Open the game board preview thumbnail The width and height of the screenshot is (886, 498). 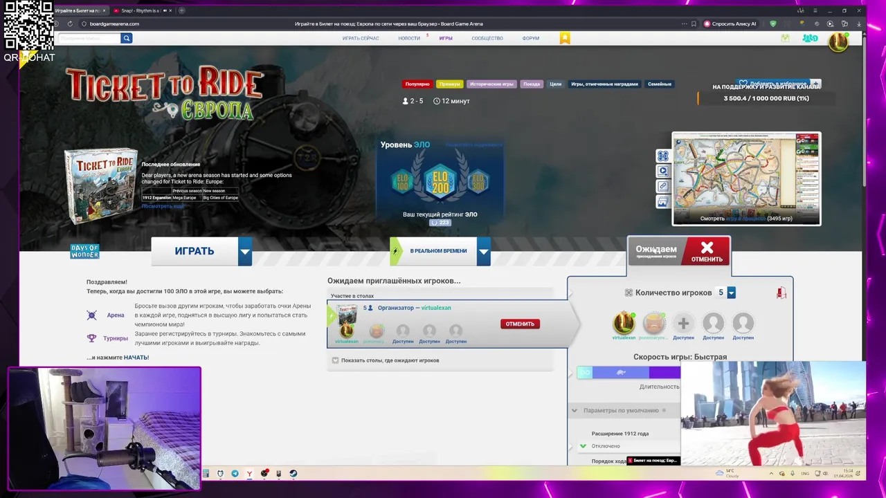pyautogui.click(x=746, y=178)
